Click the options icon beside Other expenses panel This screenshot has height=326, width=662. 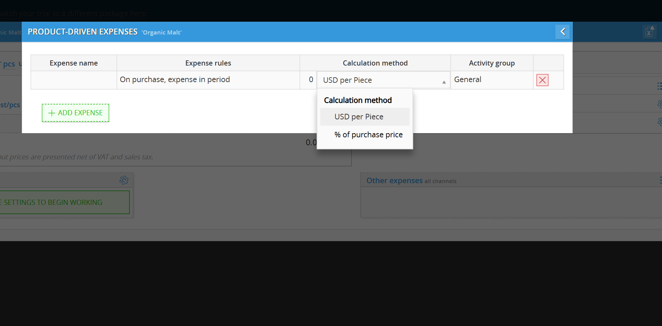coord(660,180)
